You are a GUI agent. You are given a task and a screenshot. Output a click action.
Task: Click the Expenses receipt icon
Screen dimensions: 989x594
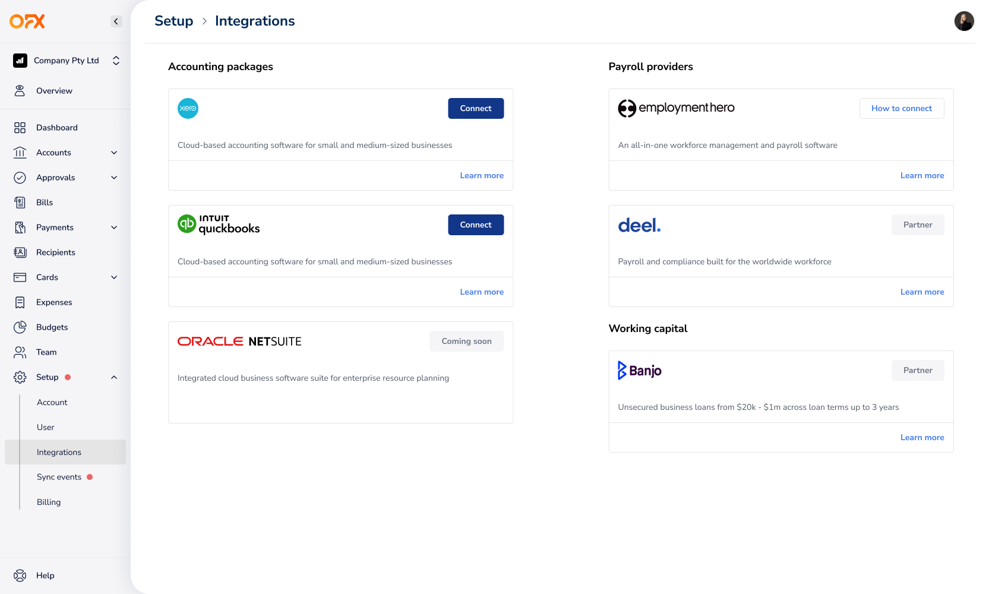point(20,302)
